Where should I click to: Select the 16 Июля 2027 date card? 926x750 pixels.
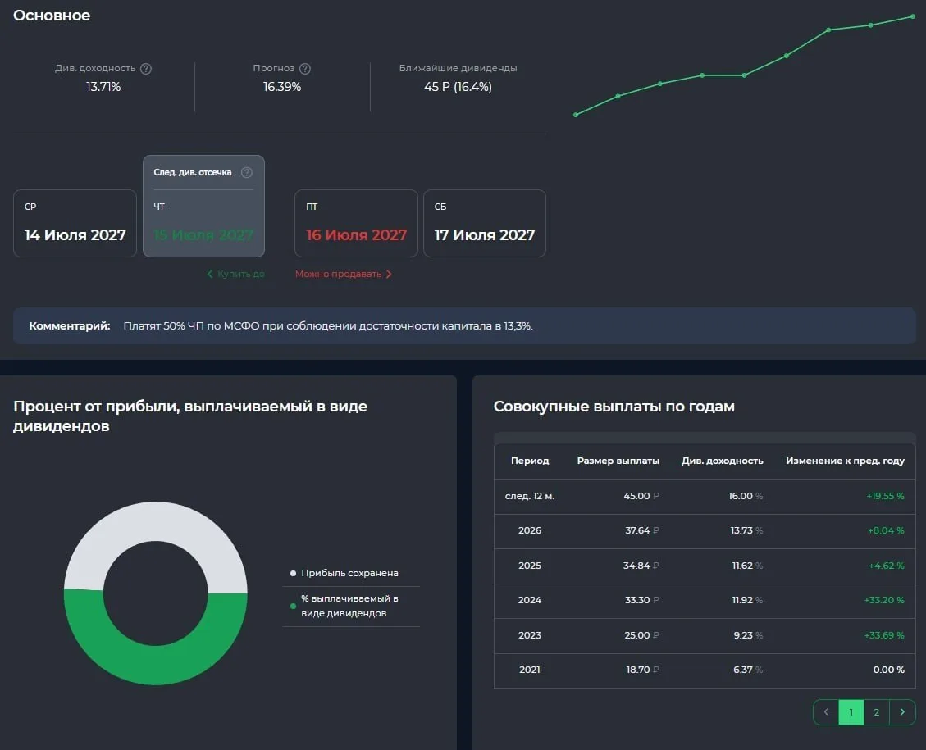point(356,223)
